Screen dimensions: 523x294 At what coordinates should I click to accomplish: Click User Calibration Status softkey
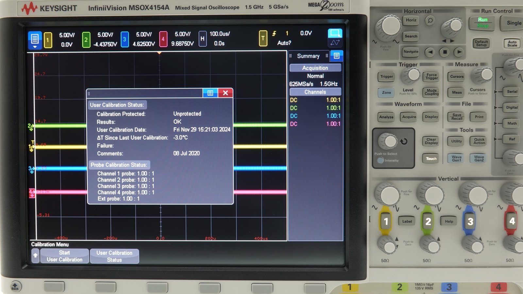pos(114,256)
